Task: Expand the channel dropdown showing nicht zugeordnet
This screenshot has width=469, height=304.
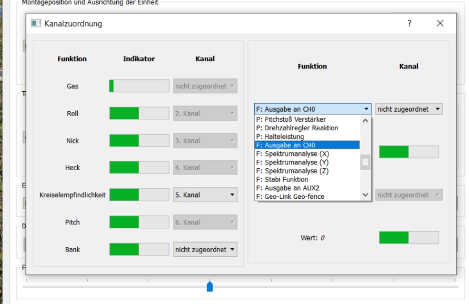Action: pos(408,109)
